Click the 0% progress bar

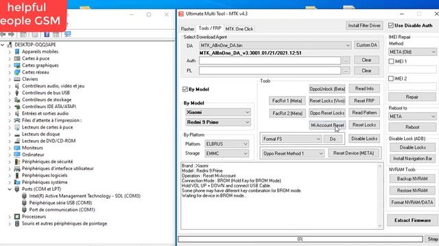pos(300,239)
